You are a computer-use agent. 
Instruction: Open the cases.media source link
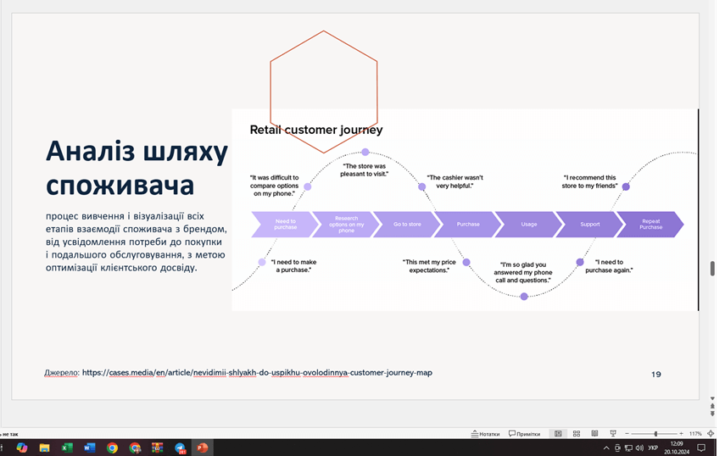(257, 372)
